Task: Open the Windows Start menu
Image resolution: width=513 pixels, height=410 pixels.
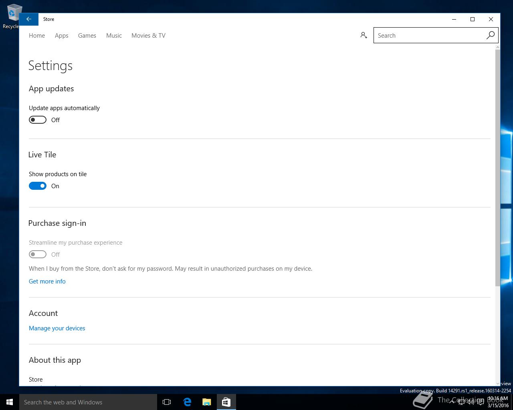Action: click(10, 402)
